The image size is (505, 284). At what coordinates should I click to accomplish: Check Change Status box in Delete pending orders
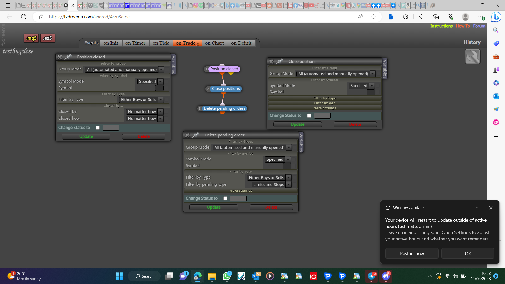225,198
